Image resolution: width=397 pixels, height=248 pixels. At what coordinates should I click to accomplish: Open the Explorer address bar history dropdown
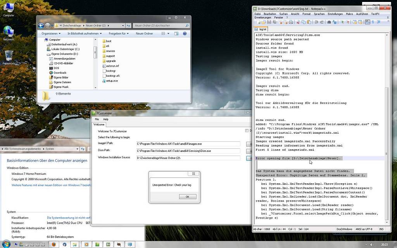(123, 26)
